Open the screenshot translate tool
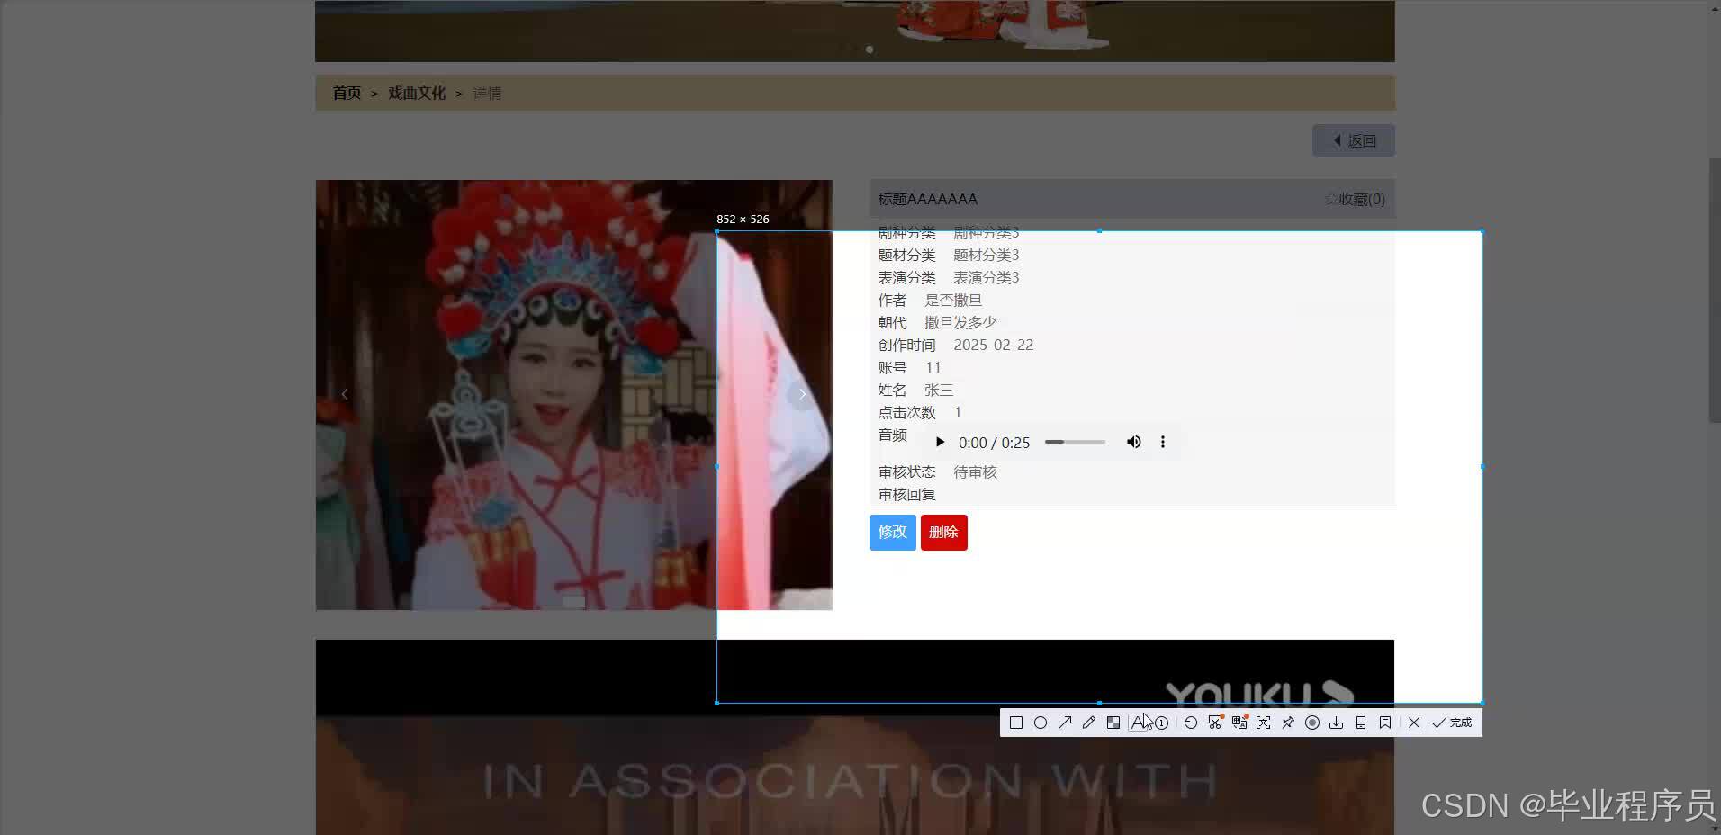The height and width of the screenshot is (835, 1721). pos(1239,723)
